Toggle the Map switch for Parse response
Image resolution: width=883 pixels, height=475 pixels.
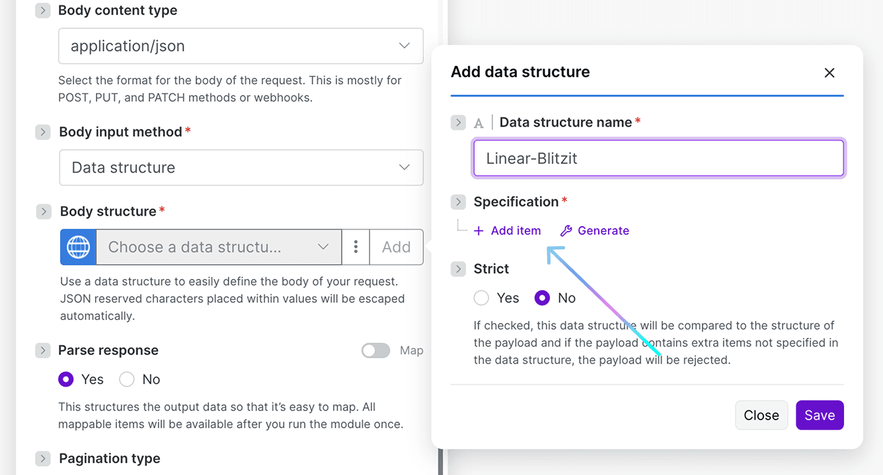coord(375,350)
